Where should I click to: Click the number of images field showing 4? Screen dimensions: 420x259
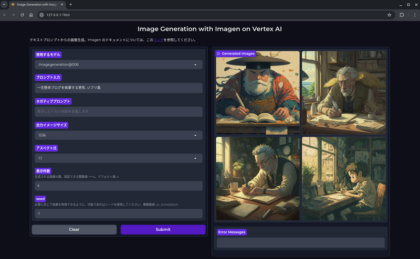click(x=119, y=186)
